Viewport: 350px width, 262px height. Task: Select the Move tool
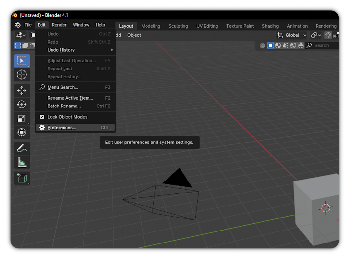[22, 90]
